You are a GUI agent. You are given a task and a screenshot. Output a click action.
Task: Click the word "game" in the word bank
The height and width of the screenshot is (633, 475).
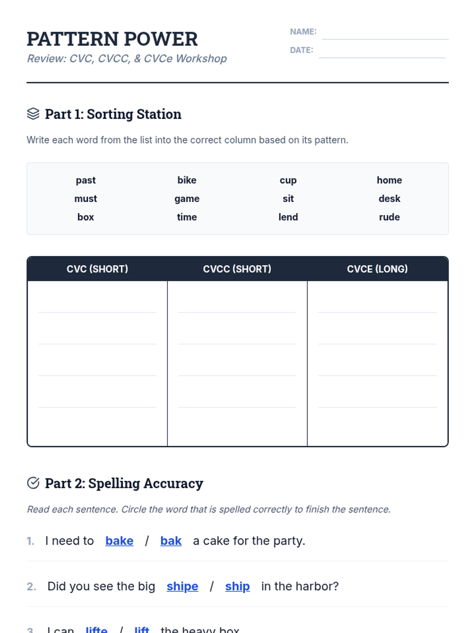pos(187,199)
